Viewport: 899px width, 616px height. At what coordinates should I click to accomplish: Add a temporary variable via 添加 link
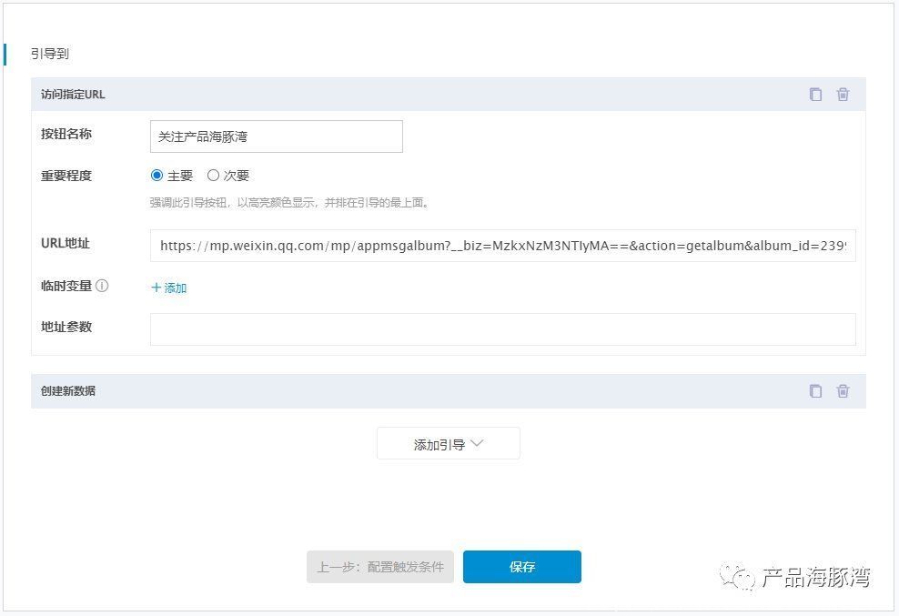tap(169, 288)
